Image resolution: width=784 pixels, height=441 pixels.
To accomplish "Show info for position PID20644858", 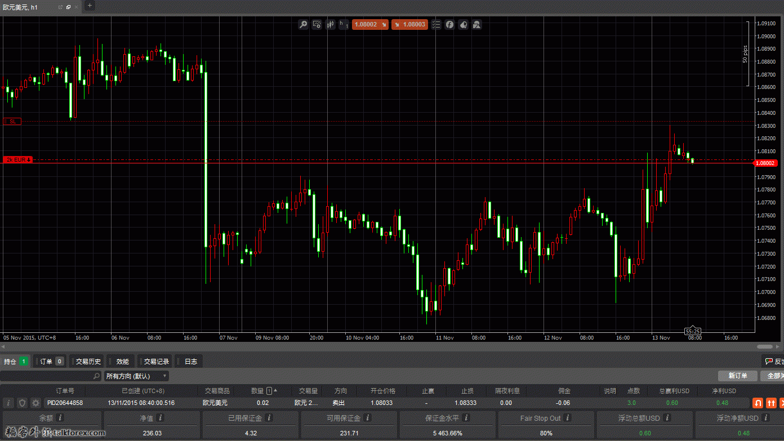I will [x=8, y=403].
